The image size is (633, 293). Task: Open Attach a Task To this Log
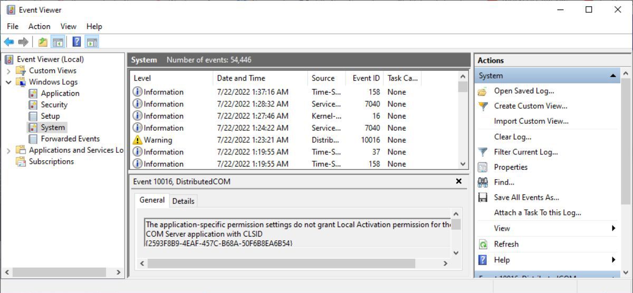(x=537, y=213)
